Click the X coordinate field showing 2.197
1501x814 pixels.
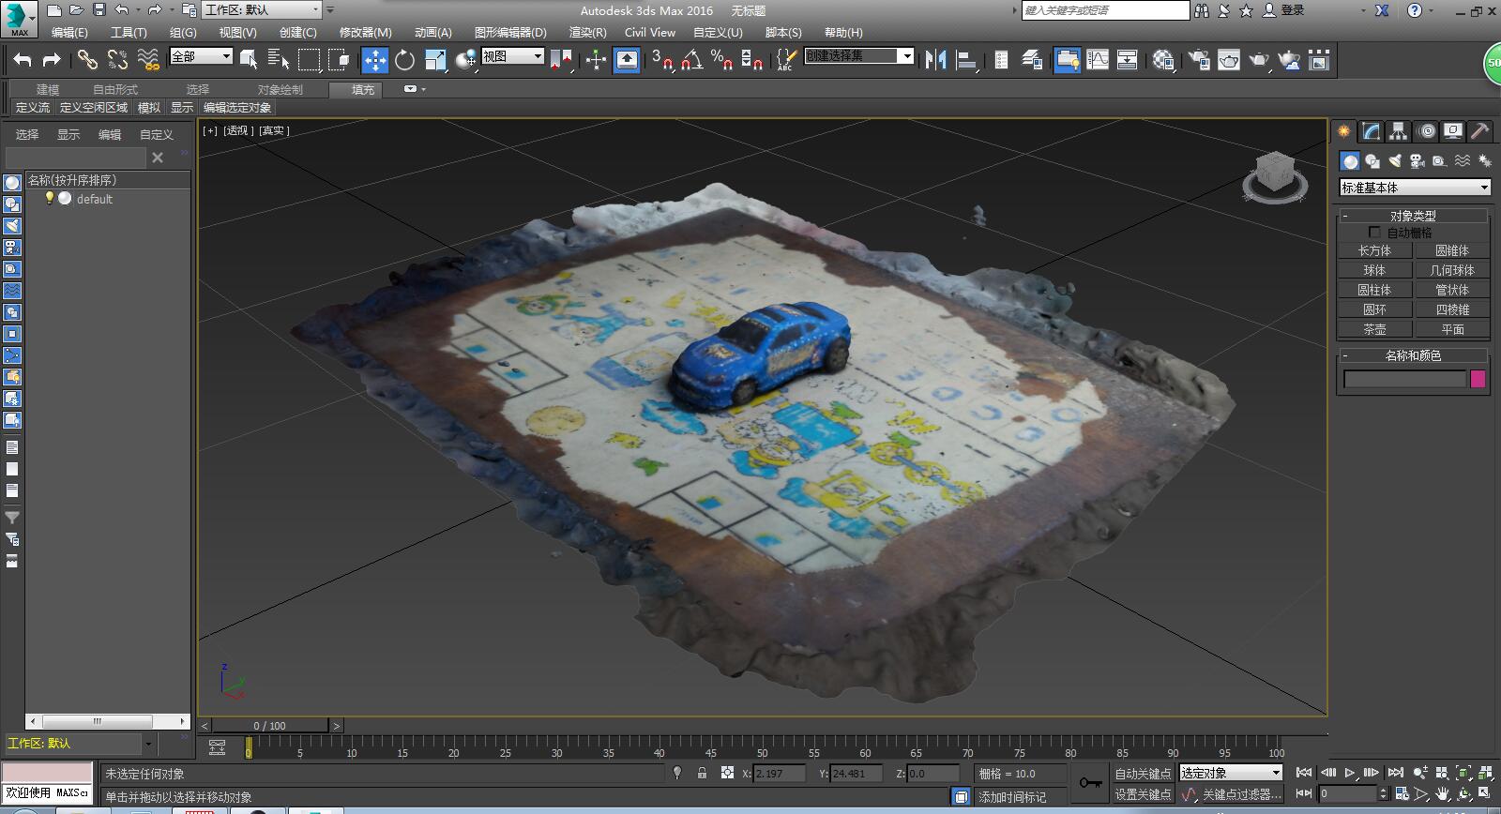click(780, 773)
